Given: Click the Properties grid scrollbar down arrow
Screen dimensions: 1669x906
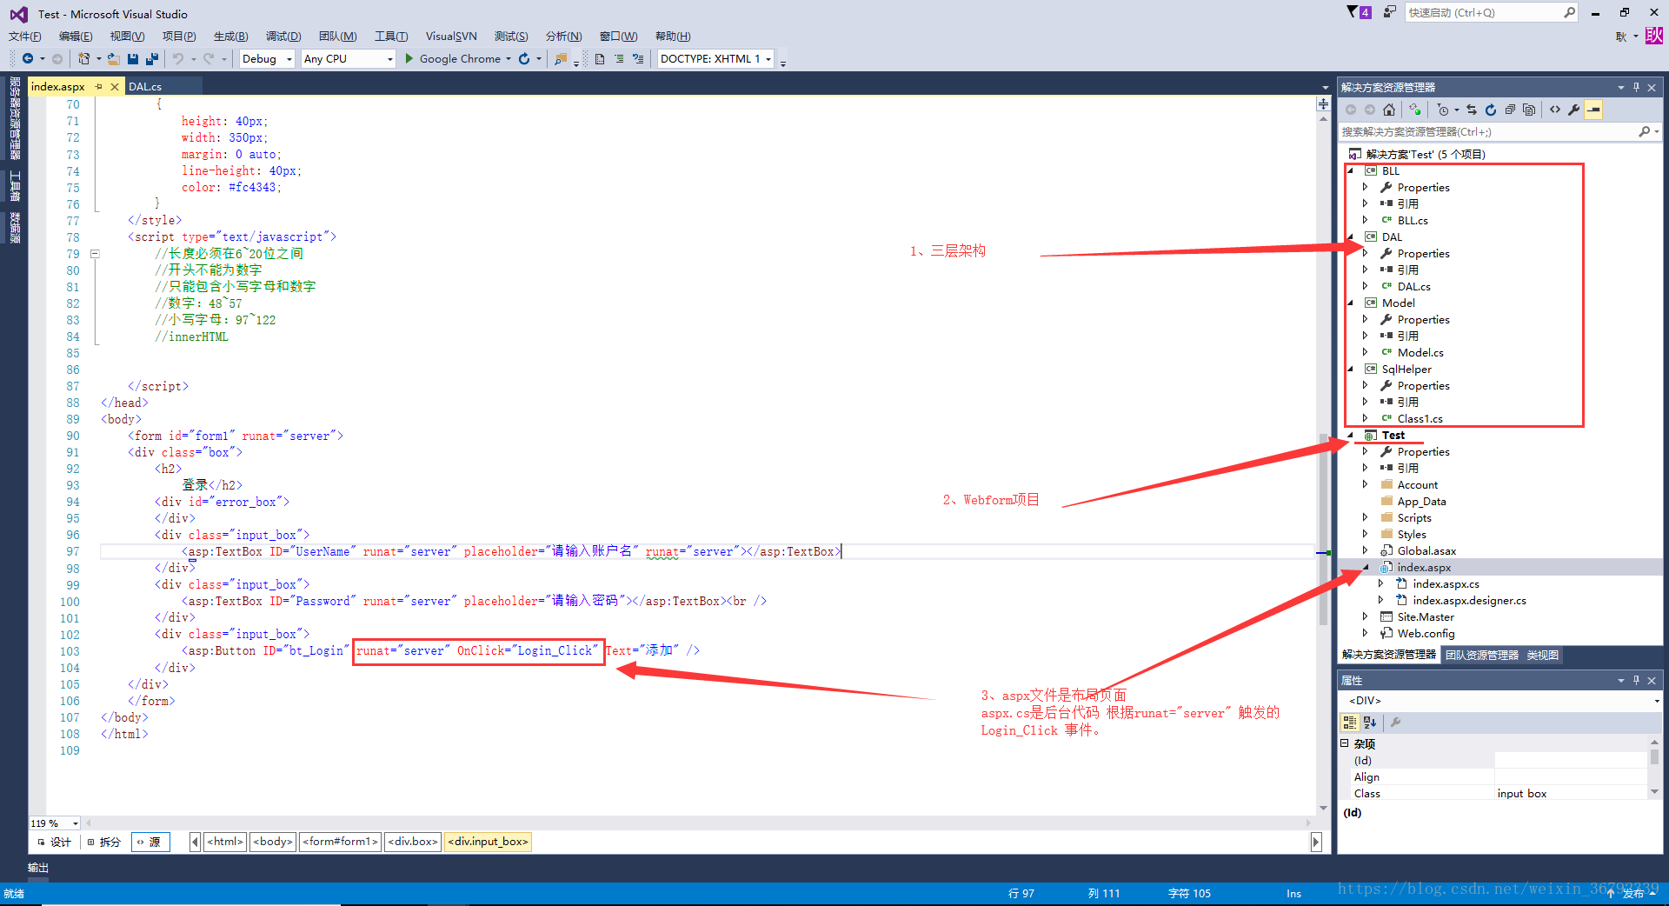Looking at the screenshot, I should point(1654,791).
